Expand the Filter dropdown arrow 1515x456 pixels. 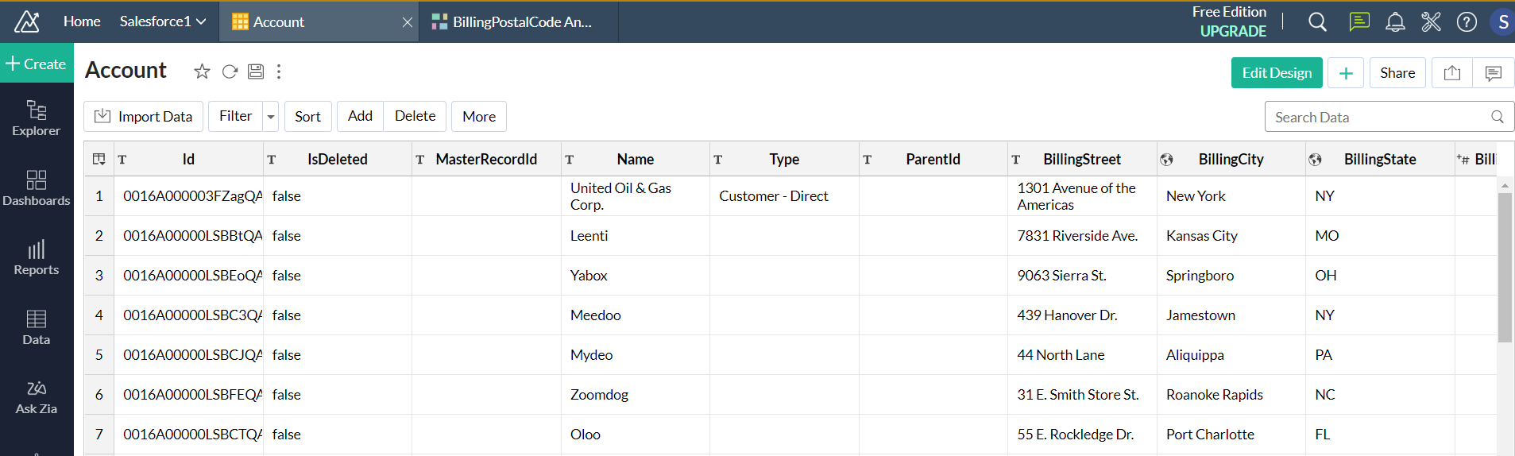pyautogui.click(x=271, y=117)
